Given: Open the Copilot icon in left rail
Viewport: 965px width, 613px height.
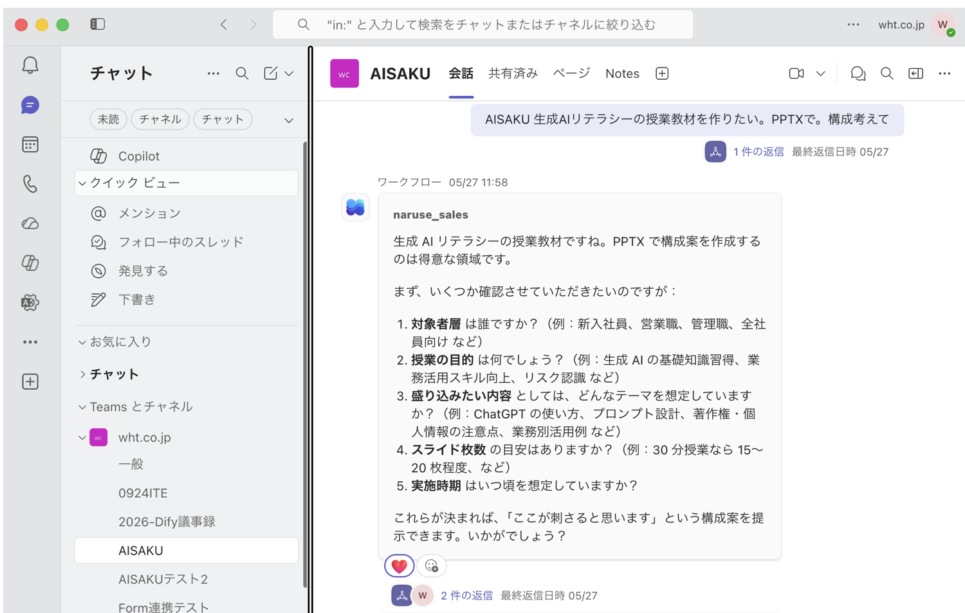Looking at the screenshot, I should click(30, 263).
